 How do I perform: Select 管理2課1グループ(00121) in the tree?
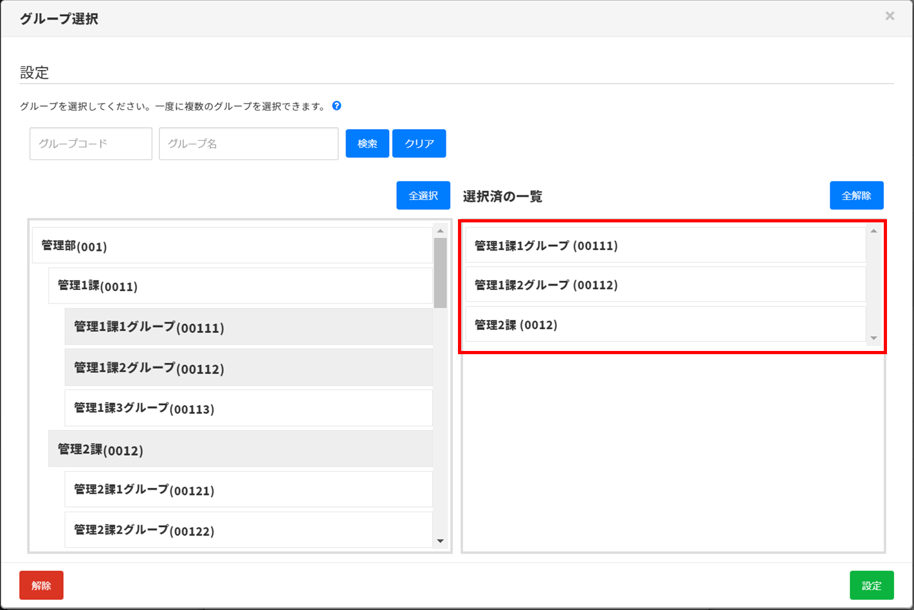click(x=248, y=490)
